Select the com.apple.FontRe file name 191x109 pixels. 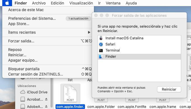pyautogui.click(x=132, y=107)
